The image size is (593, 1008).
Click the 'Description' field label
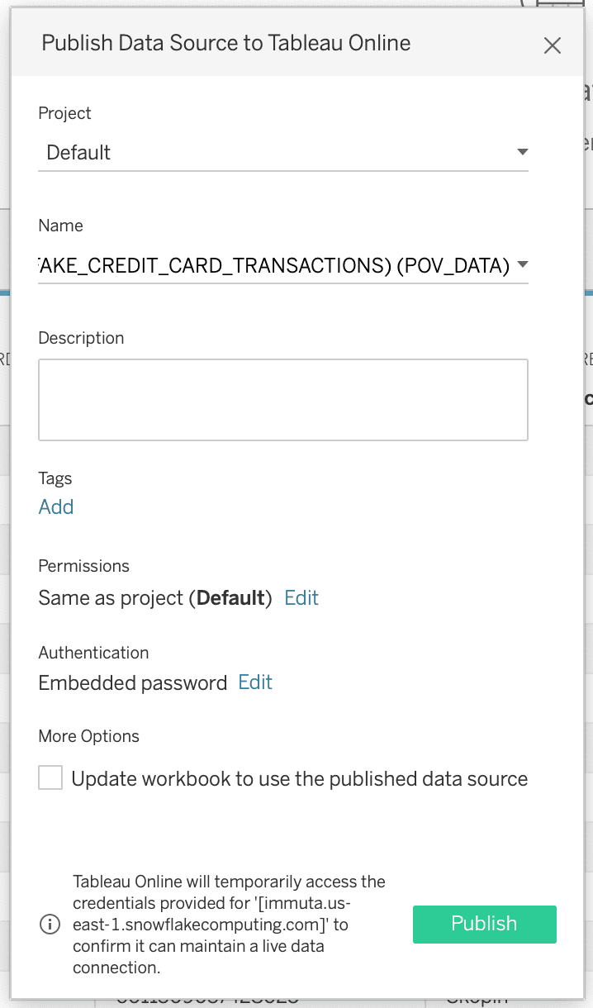tap(81, 338)
